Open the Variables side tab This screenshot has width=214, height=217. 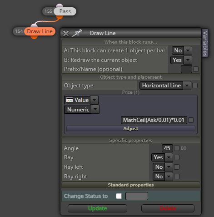click(x=205, y=44)
